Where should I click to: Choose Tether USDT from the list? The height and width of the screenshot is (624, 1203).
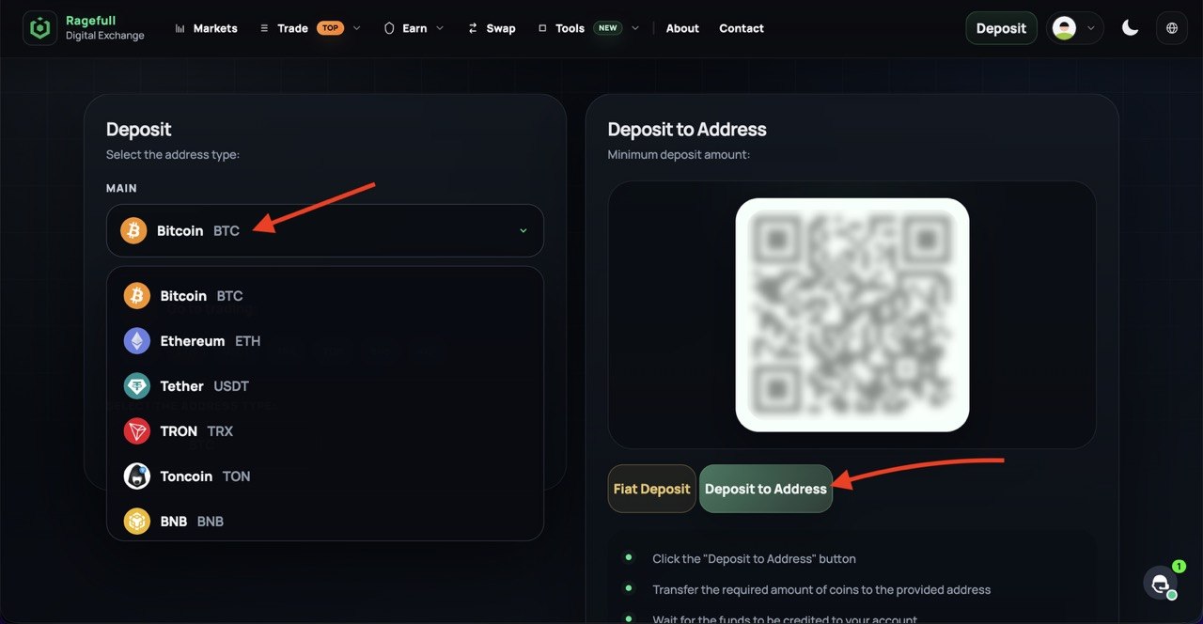click(x=325, y=386)
